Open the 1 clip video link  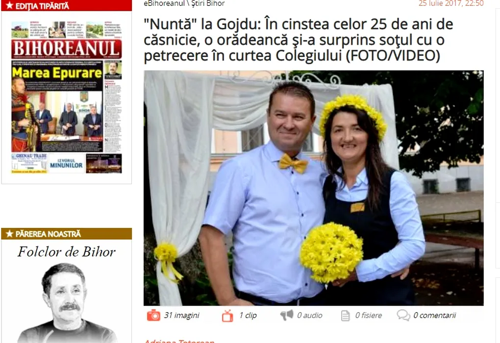248,315
